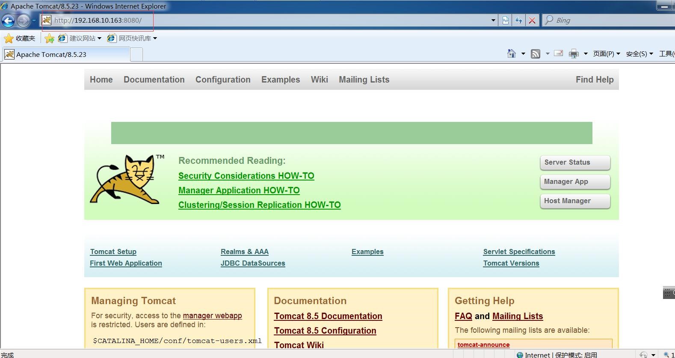
Task: Open the Tomcat Versions link
Action: pyautogui.click(x=511, y=263)
